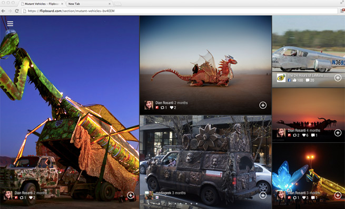The height and width of the screenshot is (209, 345).
Task: Click comment icon on sunset dragon post
Action: point(313,135)
